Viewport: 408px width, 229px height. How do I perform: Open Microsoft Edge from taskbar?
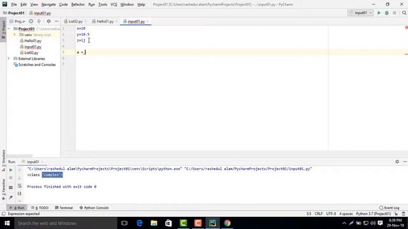[140, 223]
